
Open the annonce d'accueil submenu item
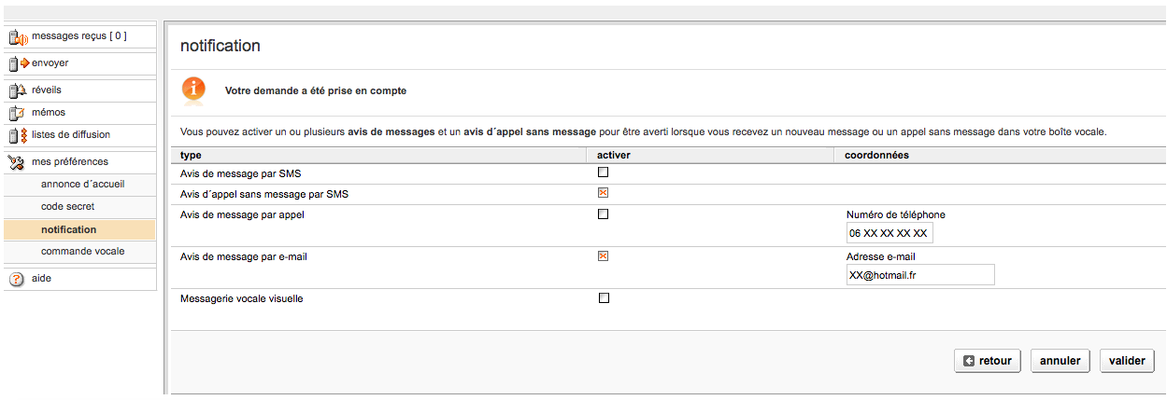[x=82, y=185]
